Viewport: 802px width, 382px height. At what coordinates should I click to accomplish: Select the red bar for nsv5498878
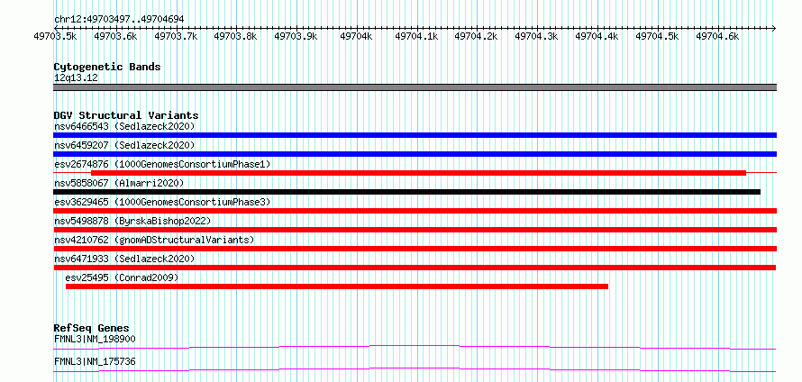click(x=415, y=230)
